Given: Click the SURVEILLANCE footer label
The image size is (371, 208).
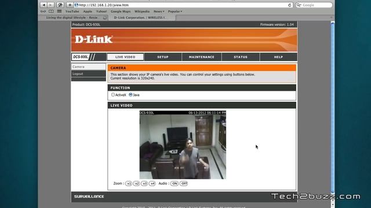Looking at the screenshot, I should point(89,196).
